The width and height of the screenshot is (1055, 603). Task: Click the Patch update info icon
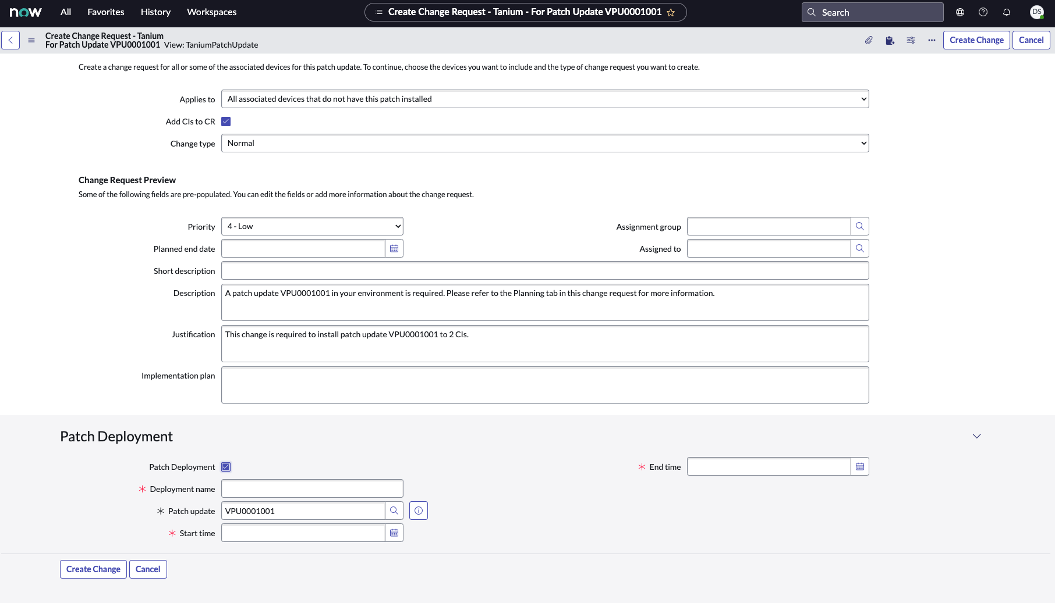pos(419,511)
